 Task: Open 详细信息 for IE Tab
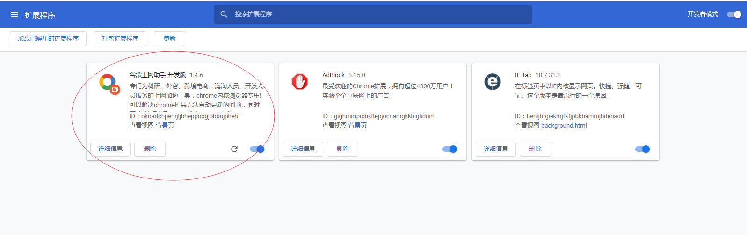(496, 149)
